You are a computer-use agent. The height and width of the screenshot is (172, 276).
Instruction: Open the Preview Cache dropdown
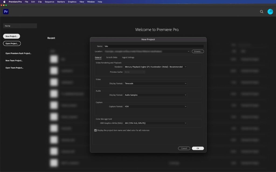(134, 72)
